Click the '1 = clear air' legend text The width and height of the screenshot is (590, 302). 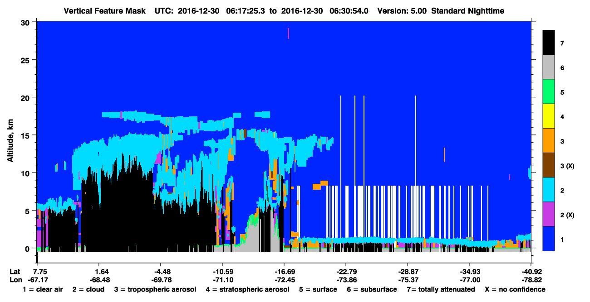pyautogui.click(x=43, y=289)
